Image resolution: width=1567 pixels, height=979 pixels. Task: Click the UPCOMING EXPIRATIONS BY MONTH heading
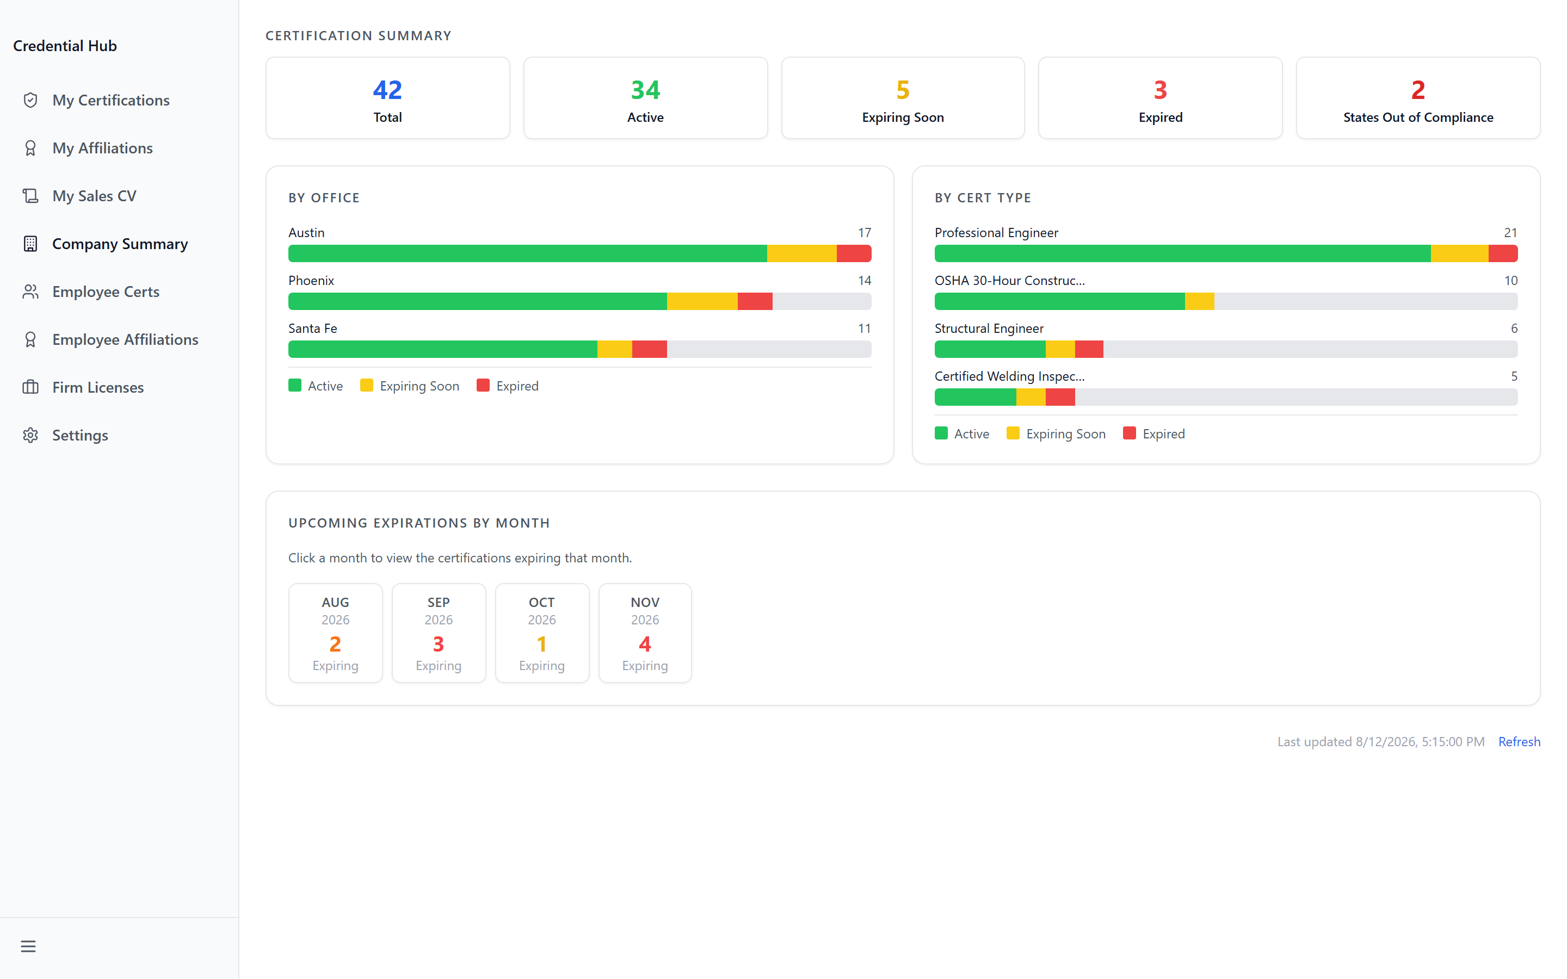pos(419,523)
